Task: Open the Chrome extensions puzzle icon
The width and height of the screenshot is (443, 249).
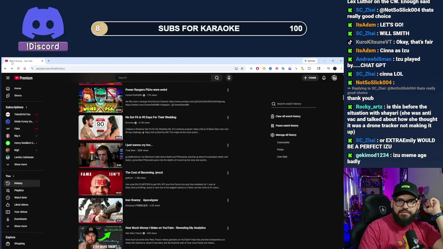Action: (x=309, y=68)
